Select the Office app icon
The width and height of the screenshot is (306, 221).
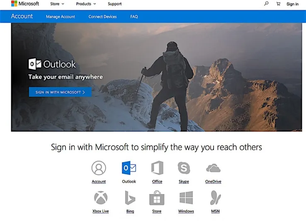[x=157, y=168]
